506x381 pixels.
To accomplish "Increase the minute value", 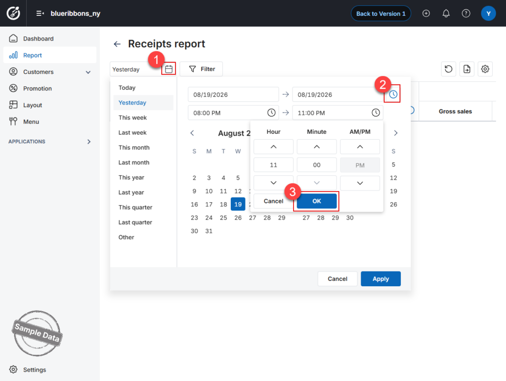I will click(x=317, y=147).
